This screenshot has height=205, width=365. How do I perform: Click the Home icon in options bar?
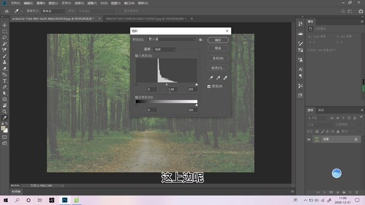(x=7, y=11)
